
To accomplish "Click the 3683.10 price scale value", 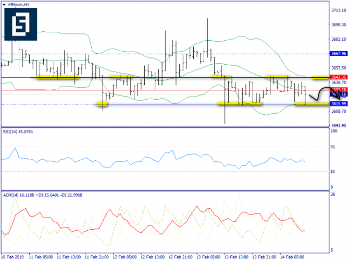I will 339,39.
